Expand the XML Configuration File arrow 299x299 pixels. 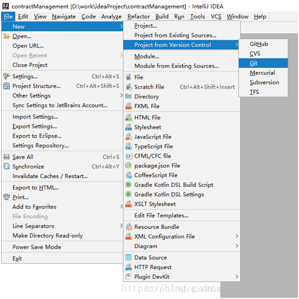pos(237,236)
